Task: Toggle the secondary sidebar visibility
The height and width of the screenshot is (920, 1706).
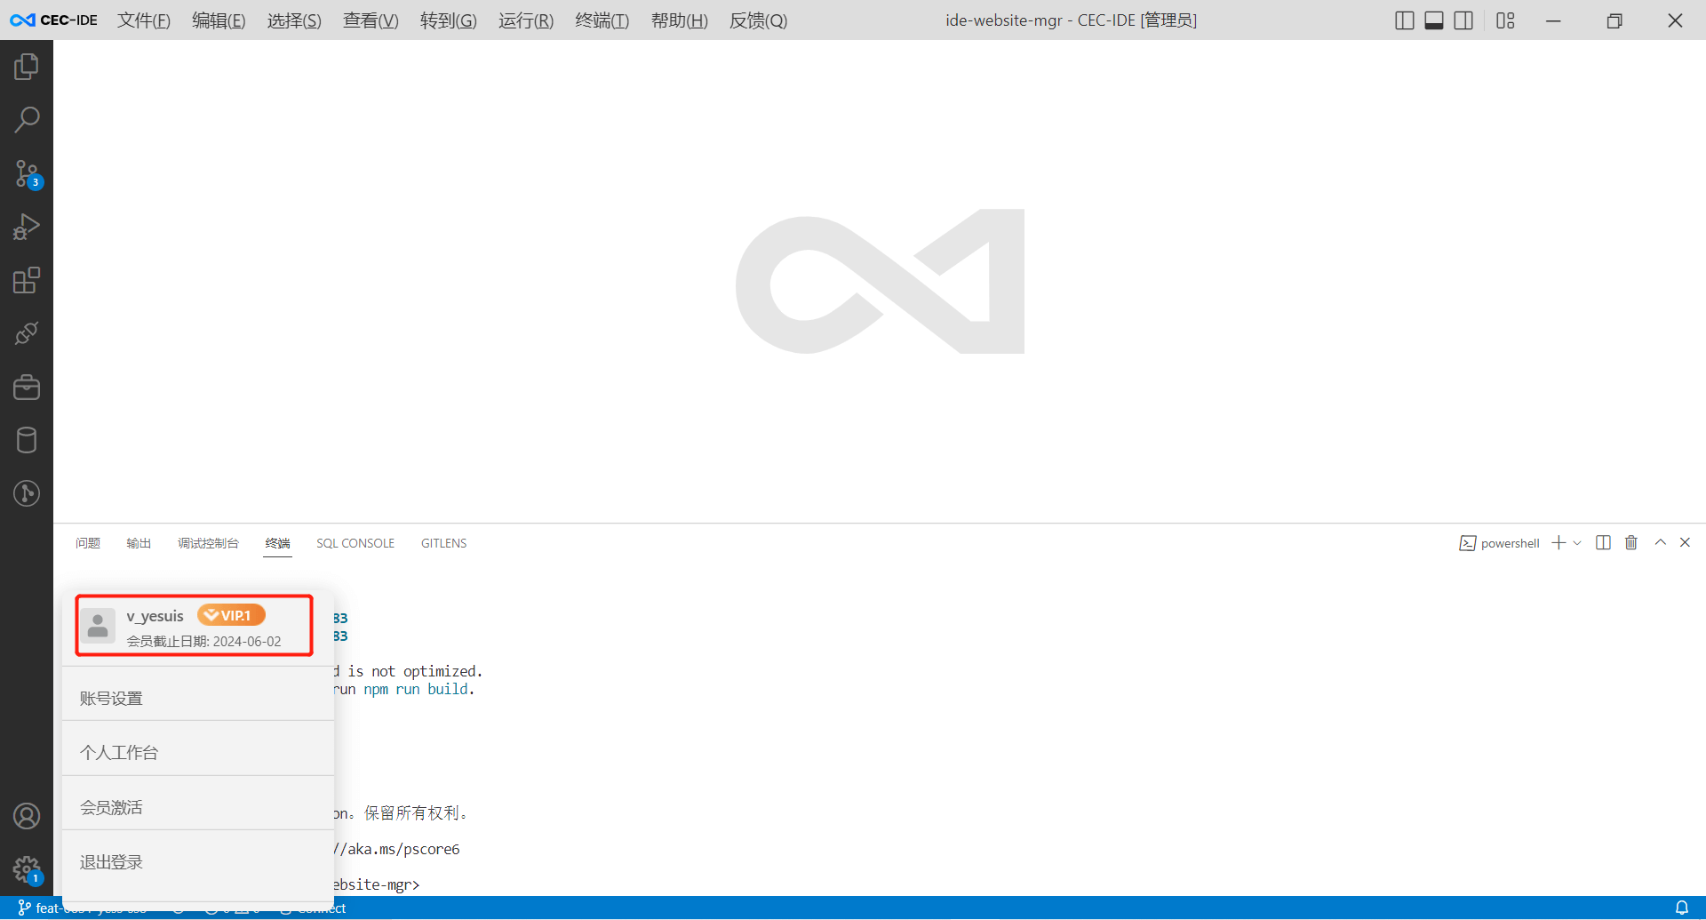Action: [x=1463, y=20]
